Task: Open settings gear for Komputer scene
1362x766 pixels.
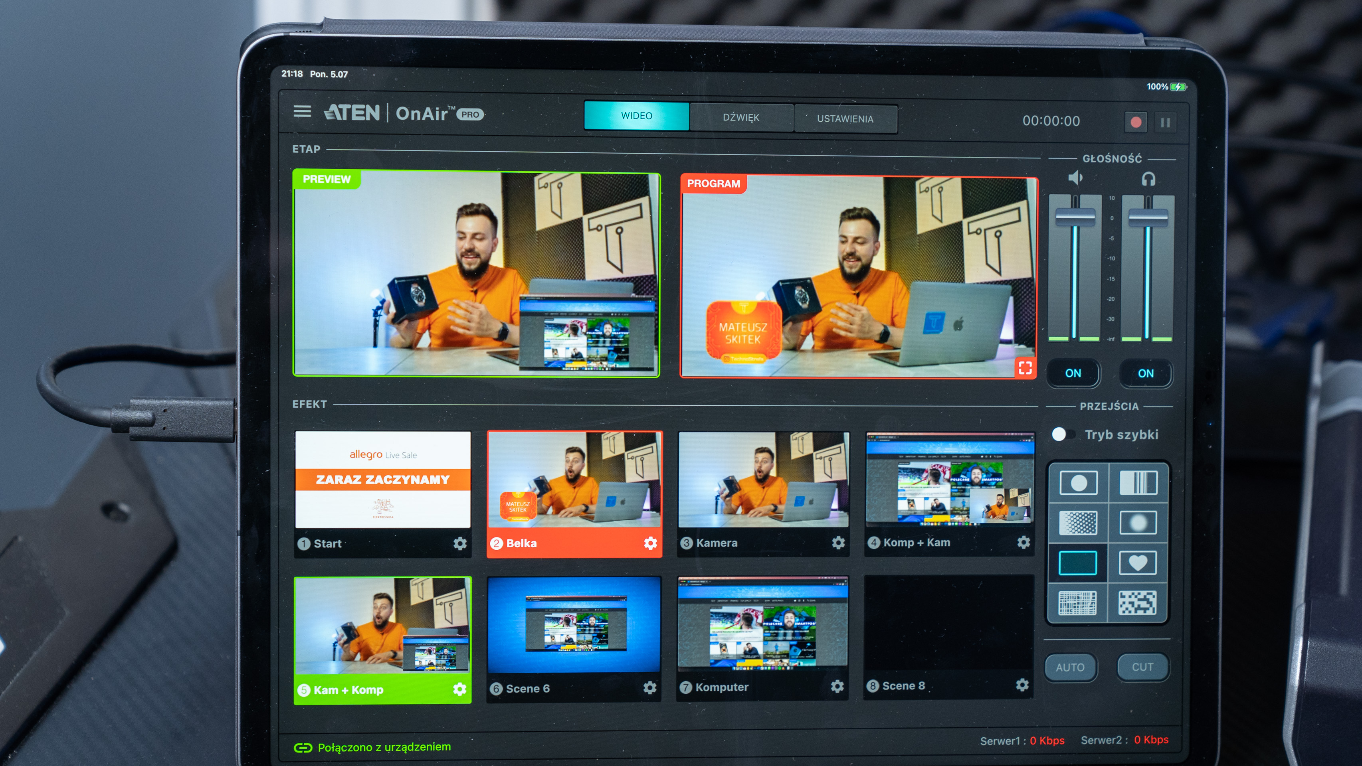Action: pyautogui.click(x=837, y=686)
